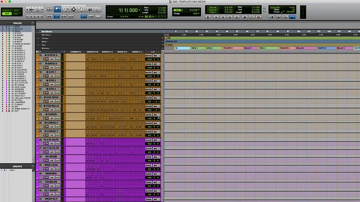Select Slip edit mode

(7, 14)
